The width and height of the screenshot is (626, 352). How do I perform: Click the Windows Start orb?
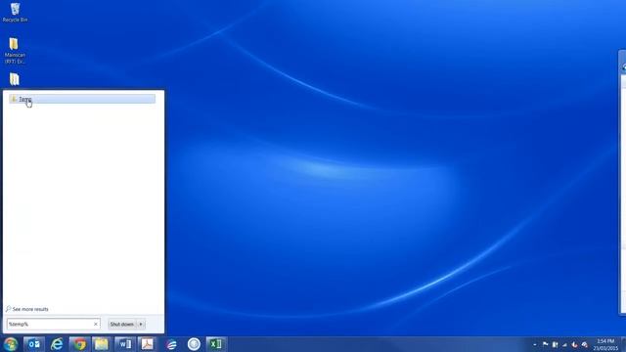pos(11,344)
